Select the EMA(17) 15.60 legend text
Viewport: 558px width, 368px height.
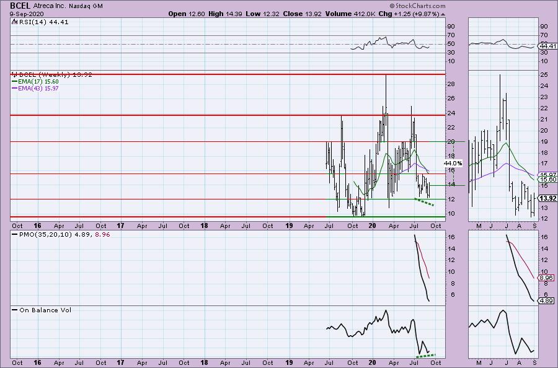point(38,81)
